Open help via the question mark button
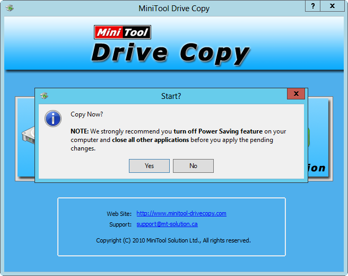The width and height of the screenshot is (348, 276). [312, 6]
